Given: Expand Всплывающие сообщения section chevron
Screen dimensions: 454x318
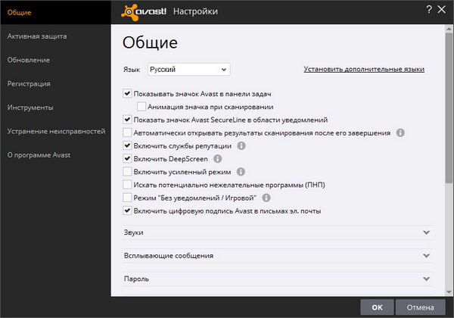Looking at the screenshot, I should pos(426,256).
